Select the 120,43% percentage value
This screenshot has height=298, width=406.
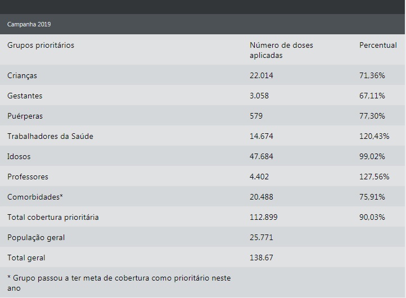point(374,136)
